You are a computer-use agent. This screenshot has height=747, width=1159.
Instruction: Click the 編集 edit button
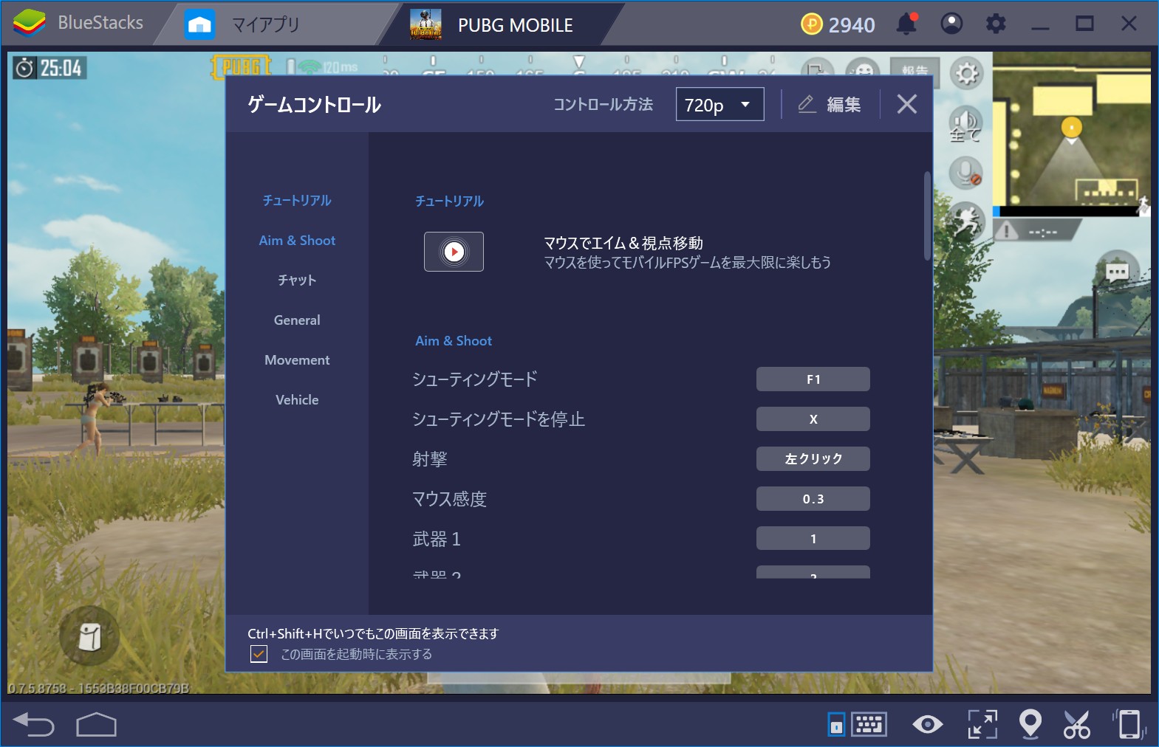(830, 105)
